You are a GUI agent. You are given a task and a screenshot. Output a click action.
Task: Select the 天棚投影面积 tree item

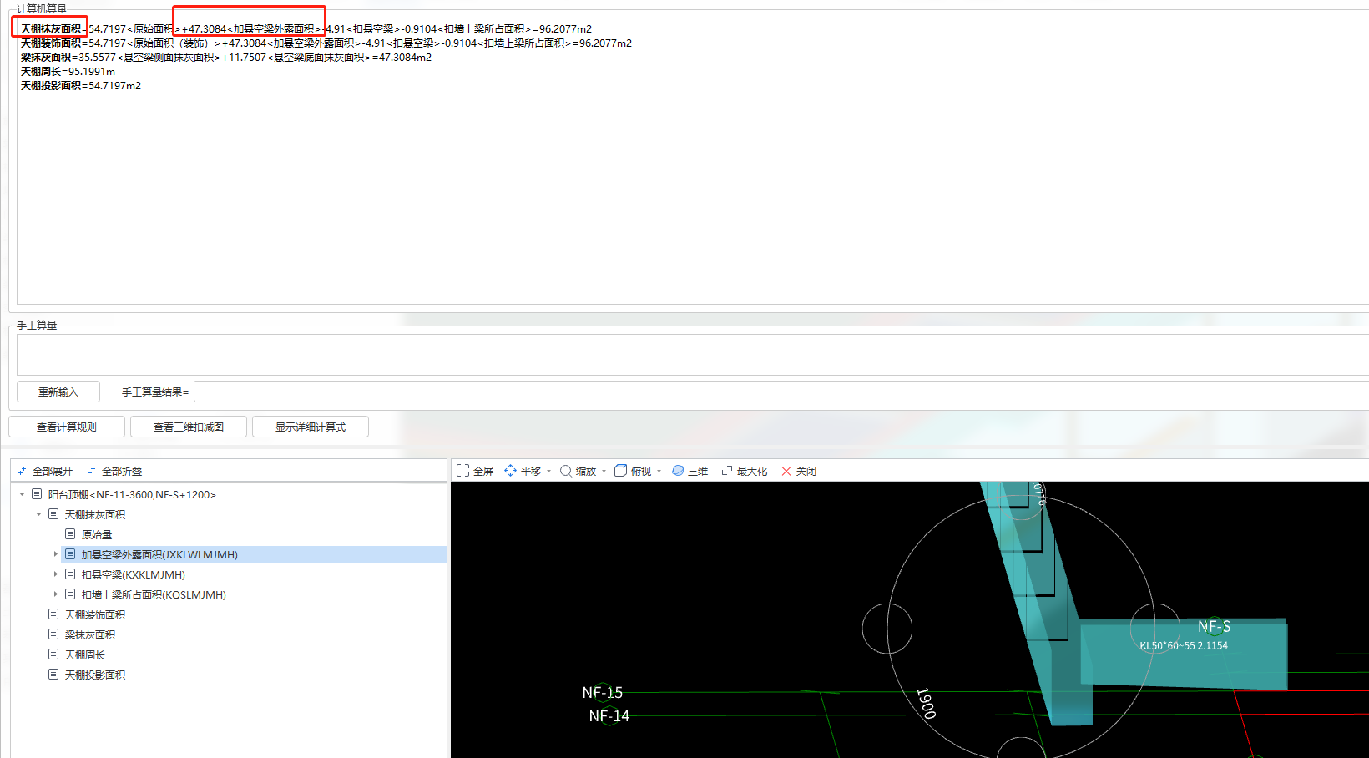95,675
